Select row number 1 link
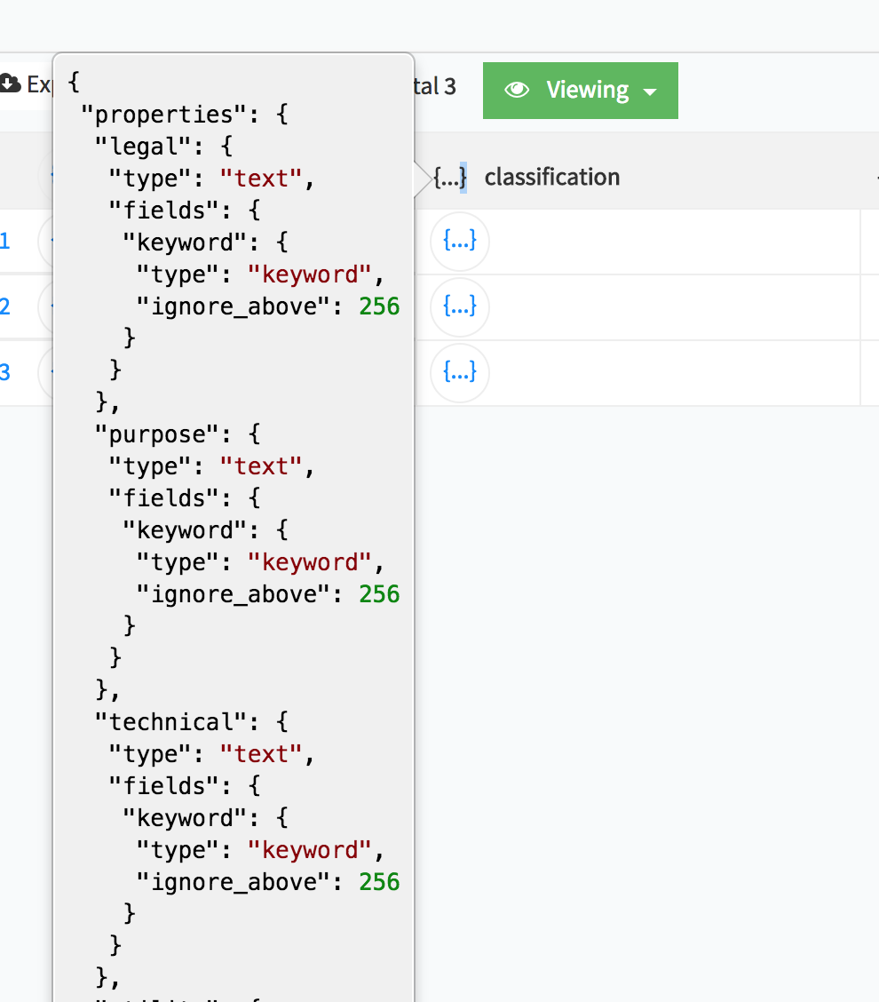The width and height of the screenshot is (879, 1002). (x=5, y=241)
